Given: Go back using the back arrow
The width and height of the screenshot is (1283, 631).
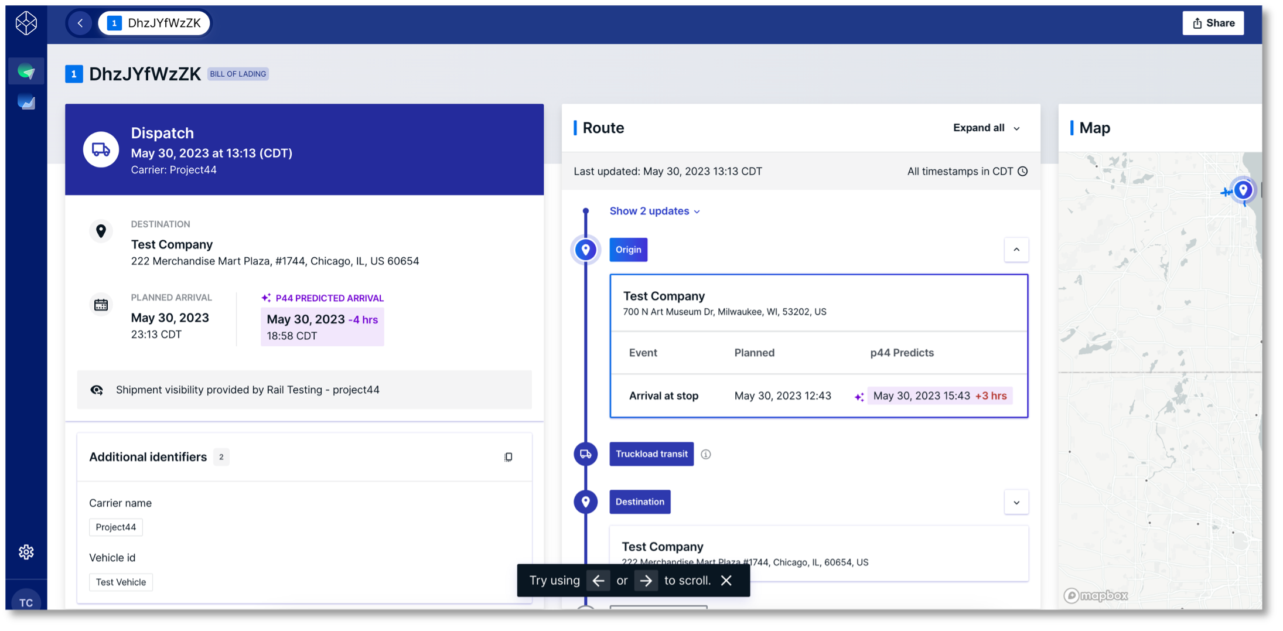Looking at the screenshot, I should [80, 23].
